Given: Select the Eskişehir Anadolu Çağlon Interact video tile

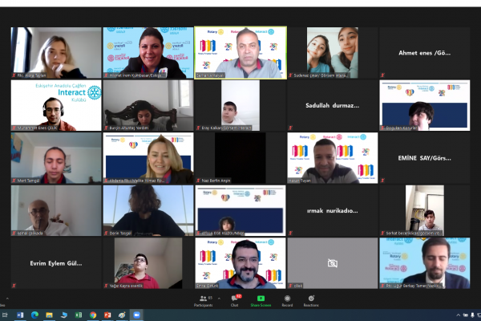Looking at the screenshot, I should [x=56, y=106].
